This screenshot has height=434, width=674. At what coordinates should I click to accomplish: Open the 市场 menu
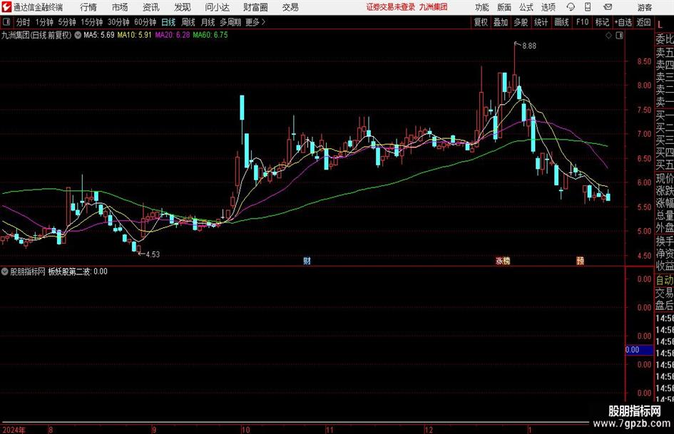[x=120, y=7]
